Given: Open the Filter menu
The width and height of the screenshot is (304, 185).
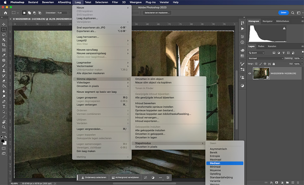Looking at the screenshot, I should pyautogui.click(x=115, y=2).
